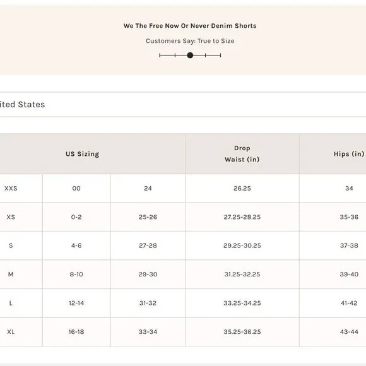366x366 pixels.
Task: Click the Hips (in) column header
Action: point(349,154)
